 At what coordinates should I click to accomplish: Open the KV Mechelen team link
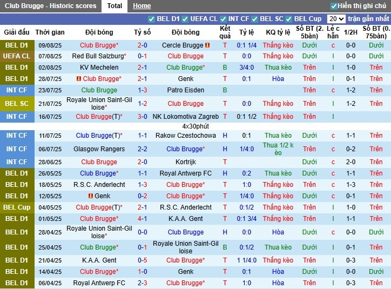click(x=99, y=68)
